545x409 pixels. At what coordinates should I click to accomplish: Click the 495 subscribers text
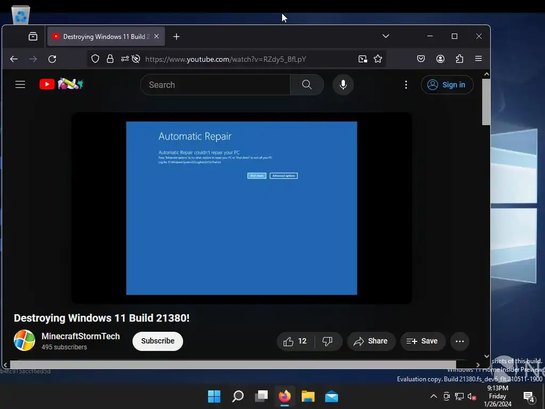(64, 347)
